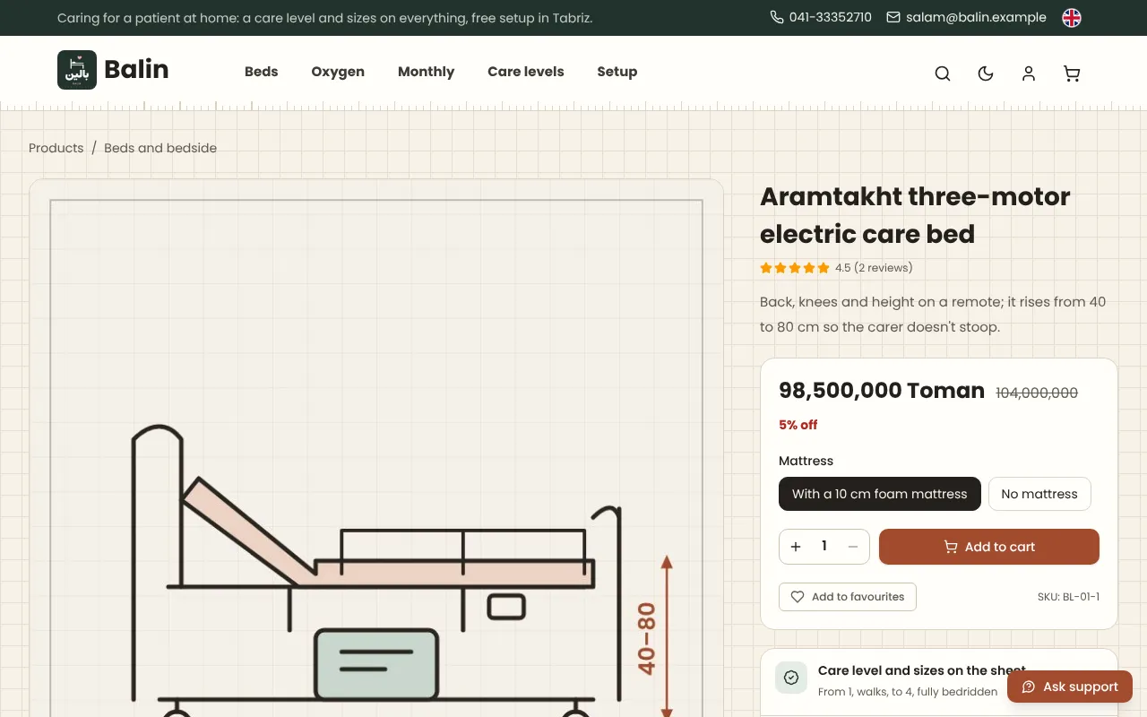1147x717 pixels.
Task: Click the crossed-out price 104,000,000
Action: click(1037, 393)
